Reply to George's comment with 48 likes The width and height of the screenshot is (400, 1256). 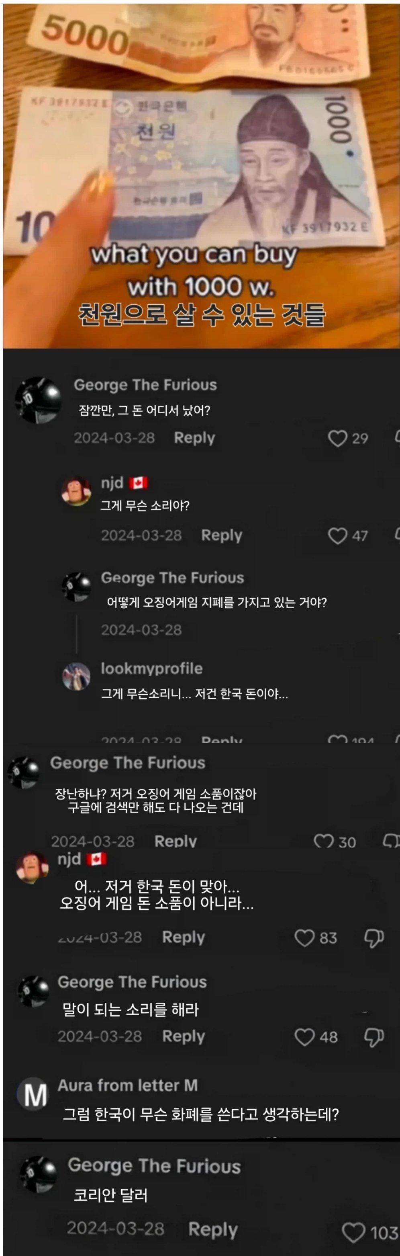(183, 1036)
